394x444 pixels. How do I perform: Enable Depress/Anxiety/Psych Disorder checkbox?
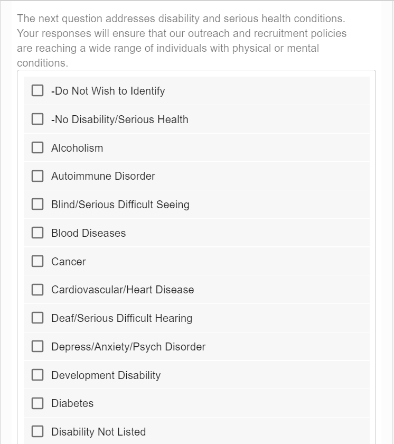37,347
